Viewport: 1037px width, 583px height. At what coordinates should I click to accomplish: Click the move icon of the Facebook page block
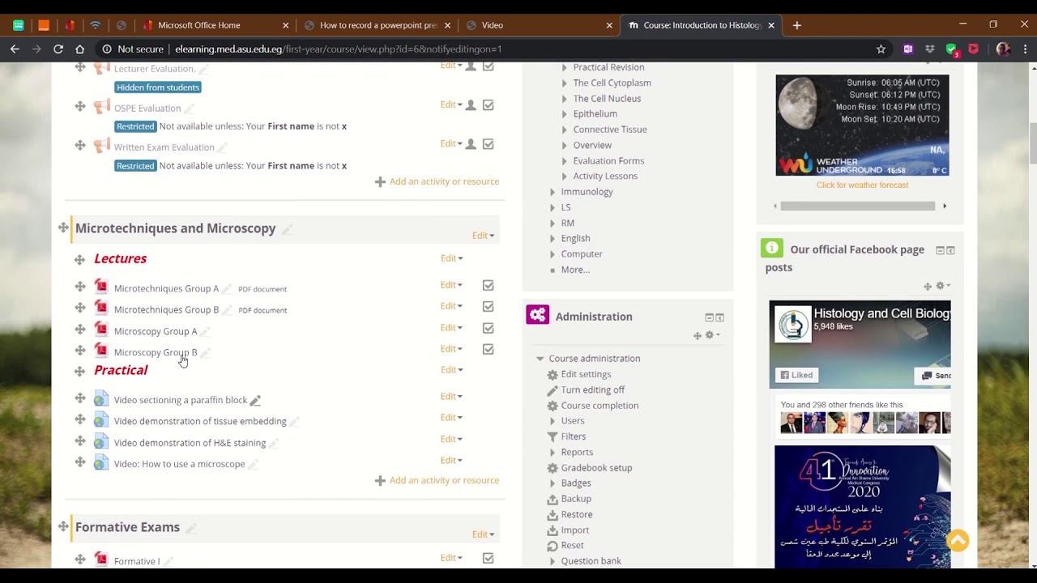point(928,286)
